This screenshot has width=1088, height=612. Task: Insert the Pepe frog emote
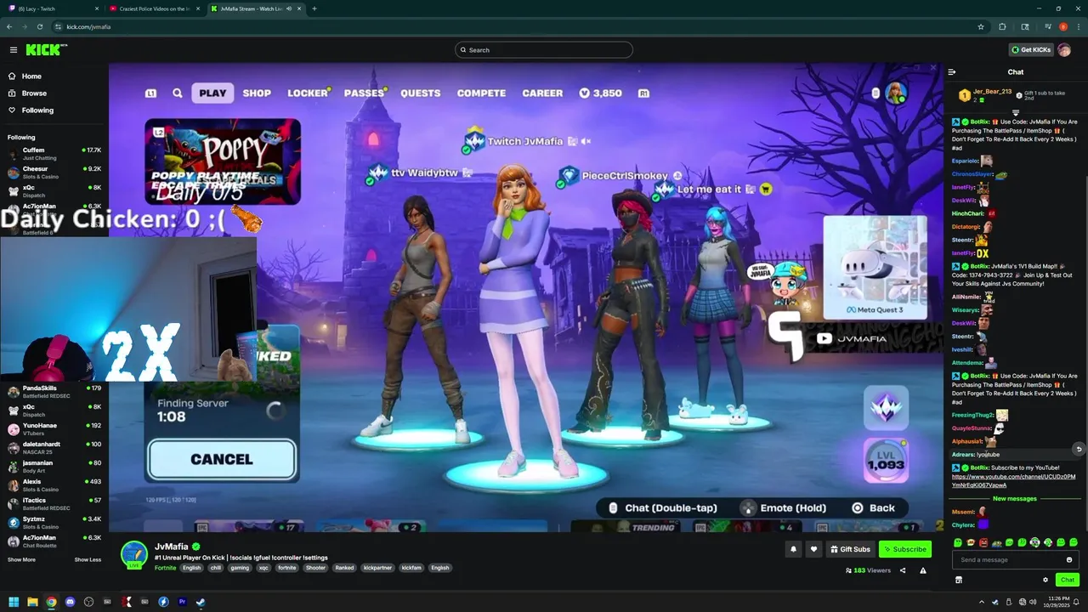996,543
